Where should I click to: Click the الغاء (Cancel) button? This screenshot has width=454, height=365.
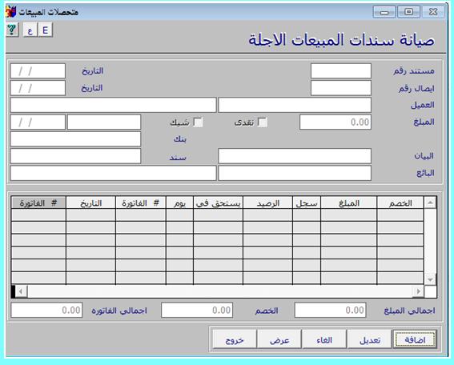(x=324, y=339)
